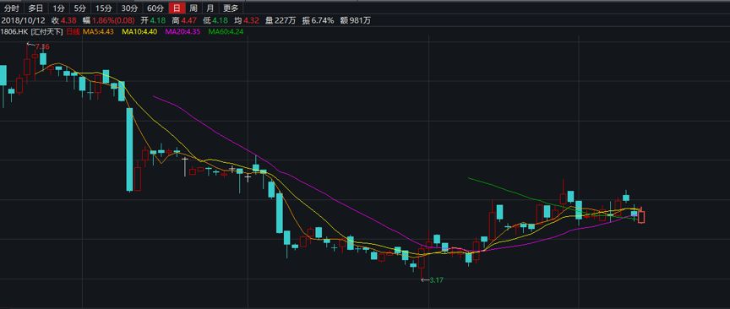Click the 7.36 high price marker
The image size is (730, 309).
(42, 46)
